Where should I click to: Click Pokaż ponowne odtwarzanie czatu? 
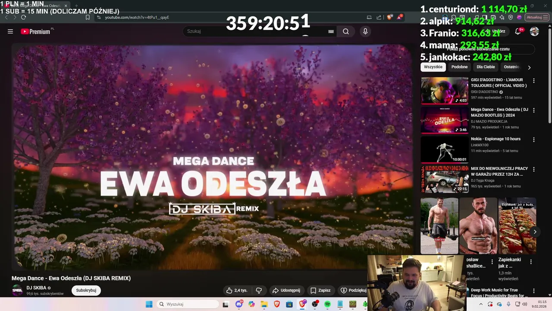click(478, 49)
